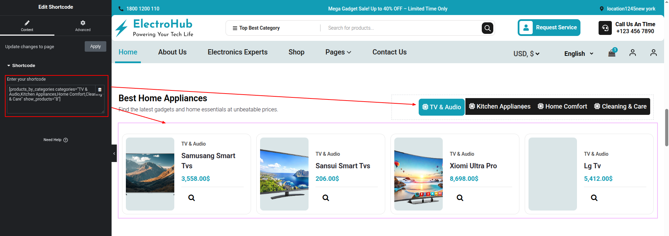Open the shopping cart icon
The height and width of the screenshot is (236, 669).
click(x=612, y=53)
